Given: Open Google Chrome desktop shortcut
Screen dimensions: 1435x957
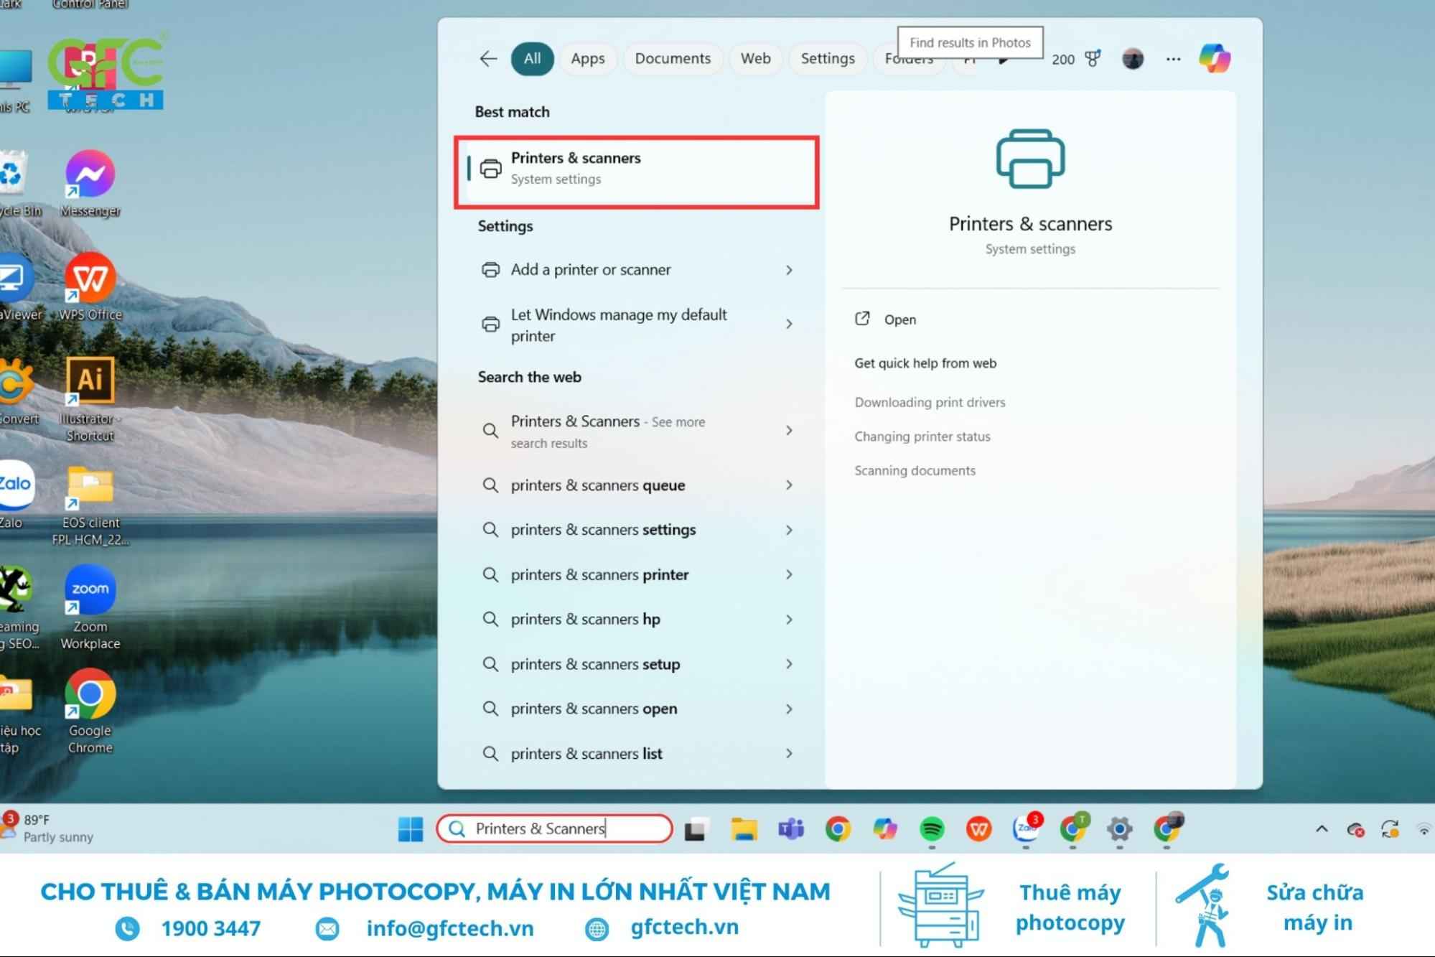Looking at the screenshot, I should [x=90, y=712].
